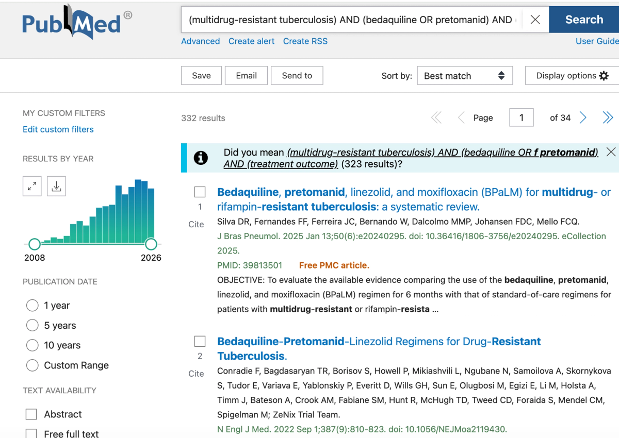Tick the checkbox for result 2

200,342
